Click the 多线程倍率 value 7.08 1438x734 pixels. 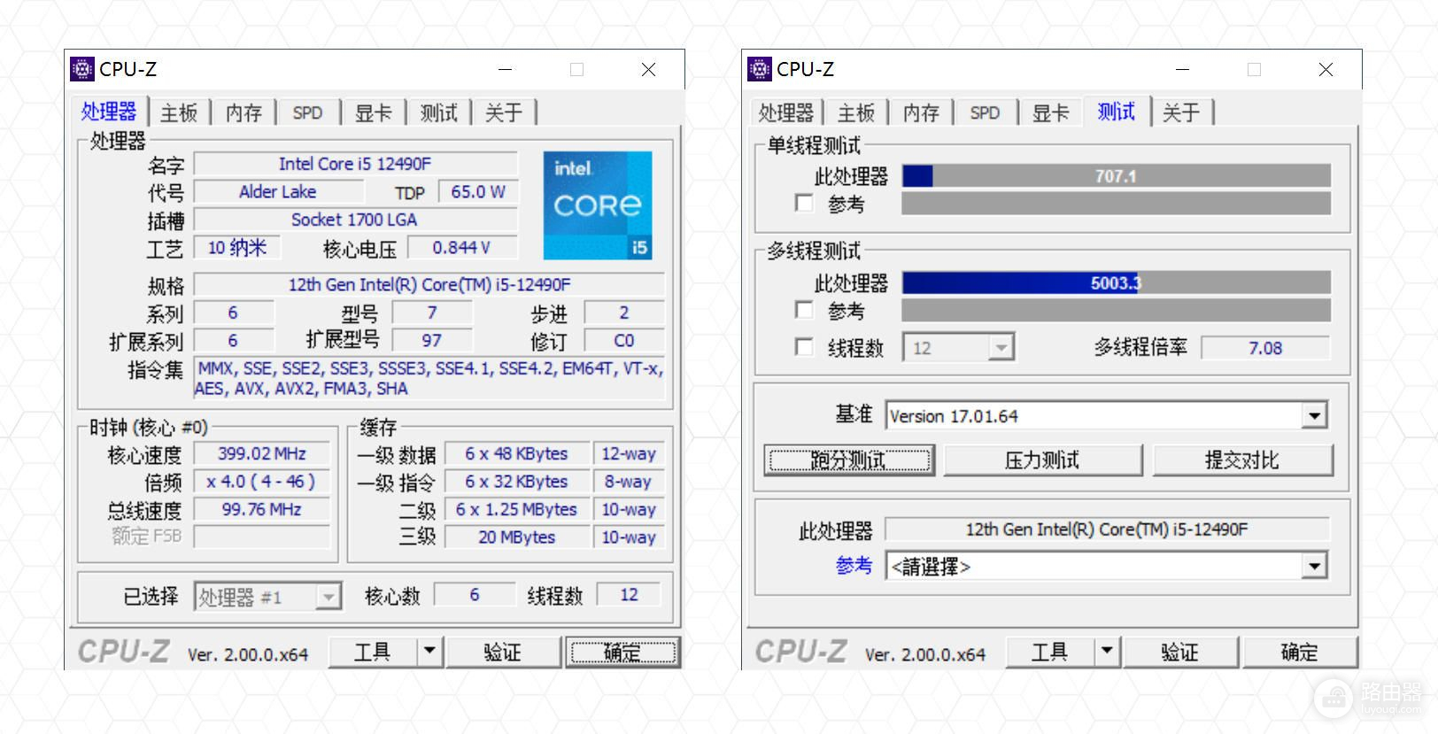pos(1265,348)
